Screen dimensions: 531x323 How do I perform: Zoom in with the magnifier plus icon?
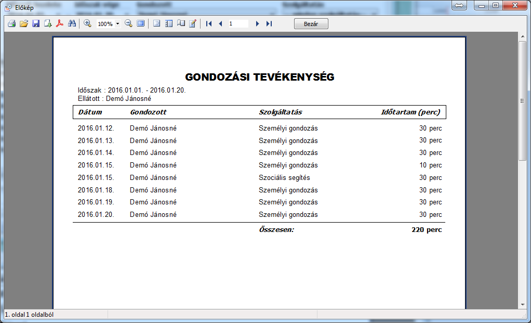87,24
